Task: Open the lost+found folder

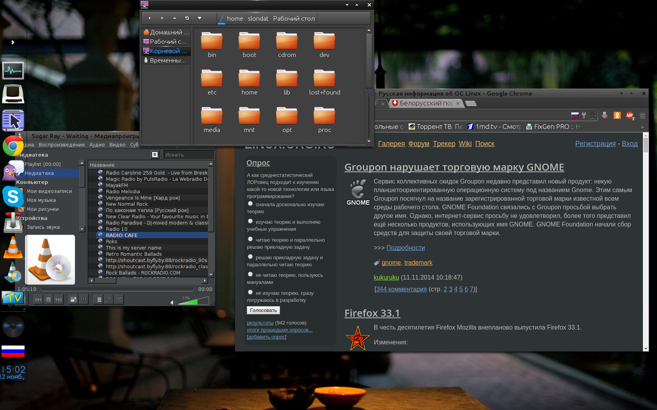Action: pos(325,82)
